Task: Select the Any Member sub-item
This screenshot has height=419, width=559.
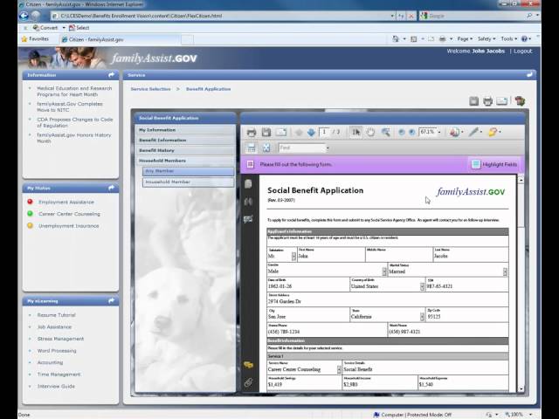Action: (189, 171)
